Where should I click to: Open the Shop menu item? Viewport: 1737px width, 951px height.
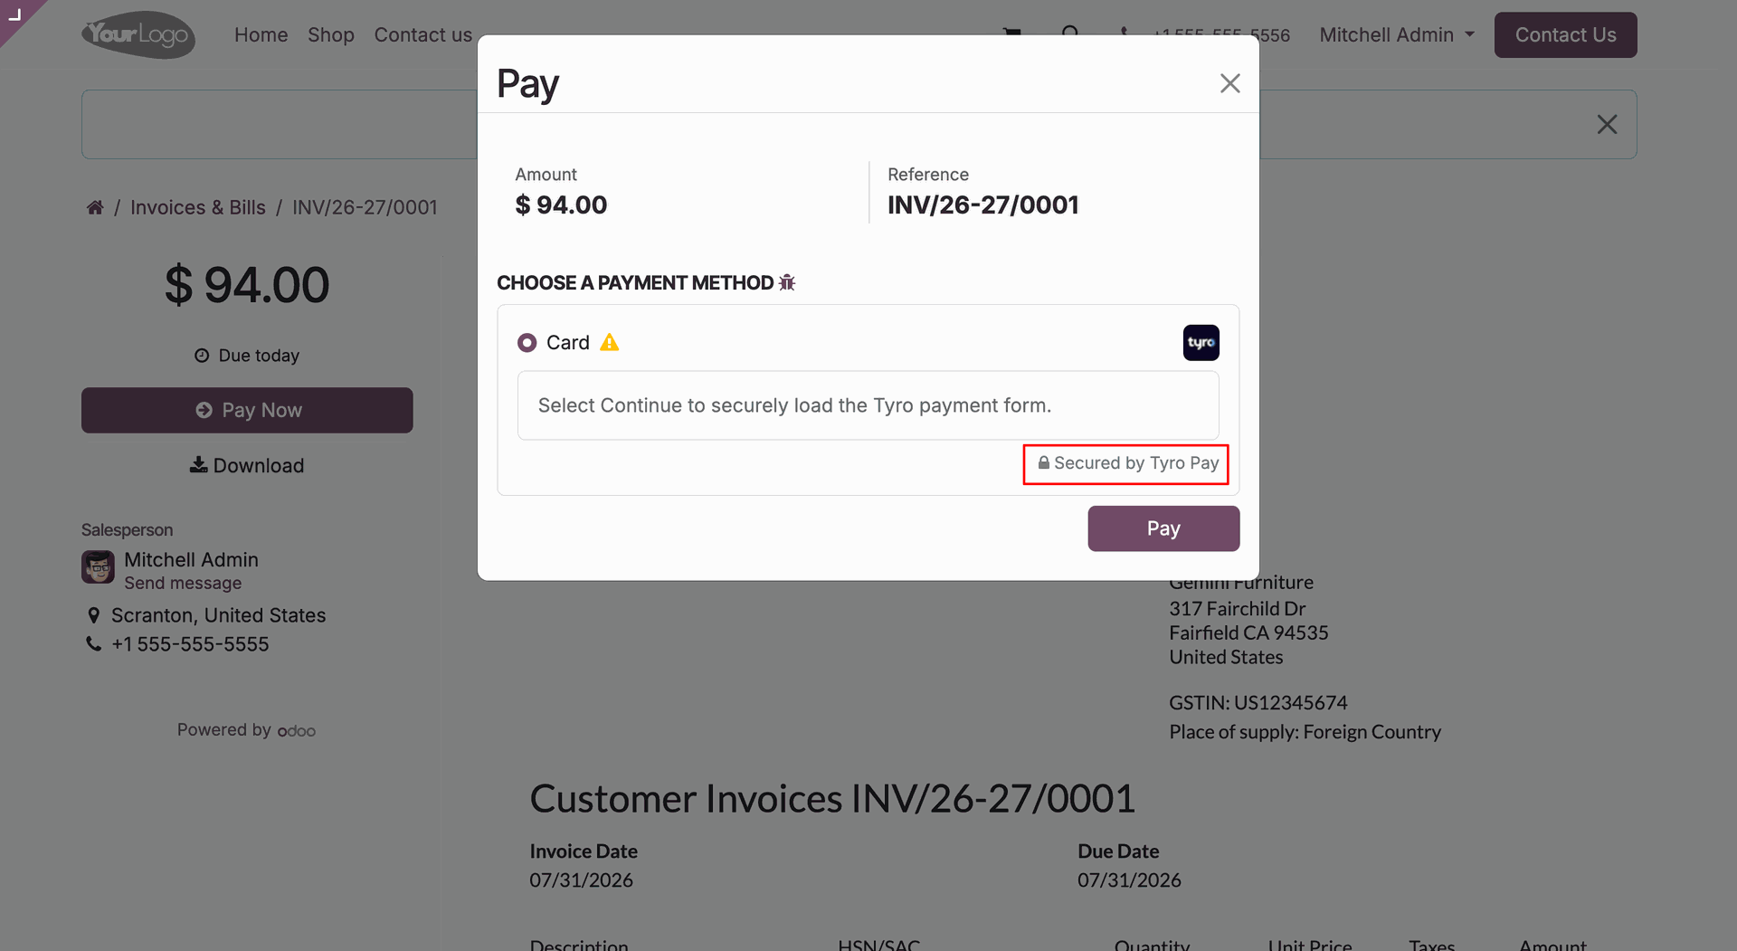click(x=331, y=35)
